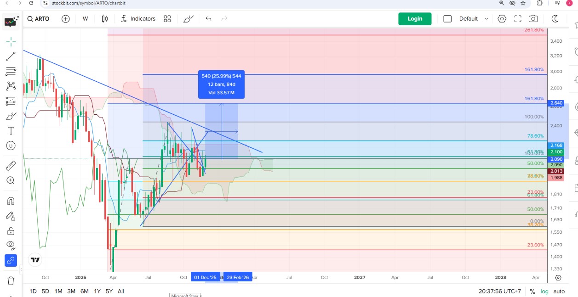Take a chart snapshot
This screenshot has height=297, width=578.
click(x=533, y=19)
